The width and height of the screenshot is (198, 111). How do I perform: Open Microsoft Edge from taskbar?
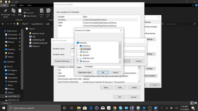91,108
